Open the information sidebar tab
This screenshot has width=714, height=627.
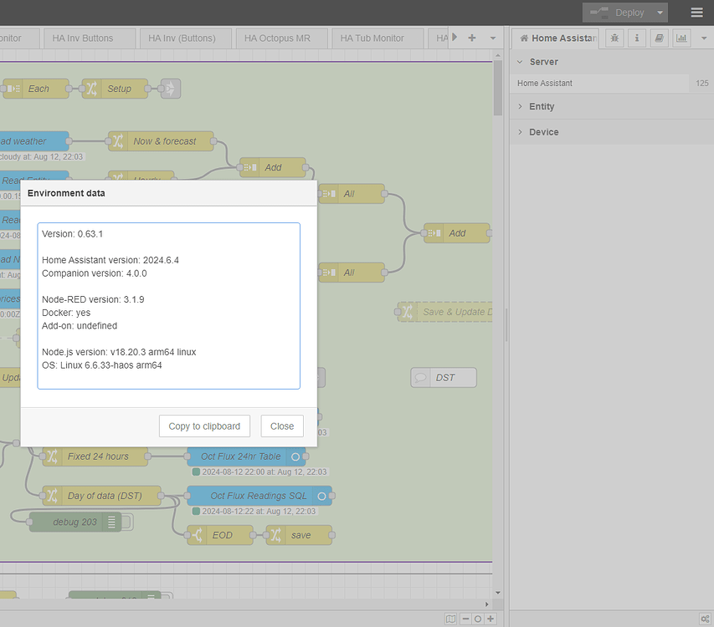click(637, 38)
